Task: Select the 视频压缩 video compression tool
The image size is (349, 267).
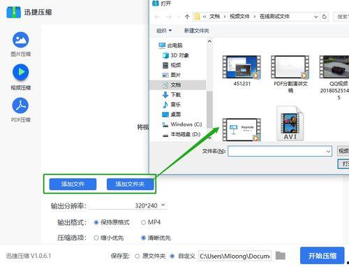Action: tap(20, 77)
